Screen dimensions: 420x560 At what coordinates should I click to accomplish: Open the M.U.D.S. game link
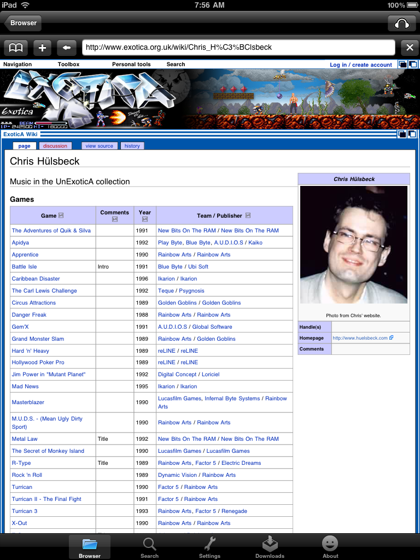(47, 423)
